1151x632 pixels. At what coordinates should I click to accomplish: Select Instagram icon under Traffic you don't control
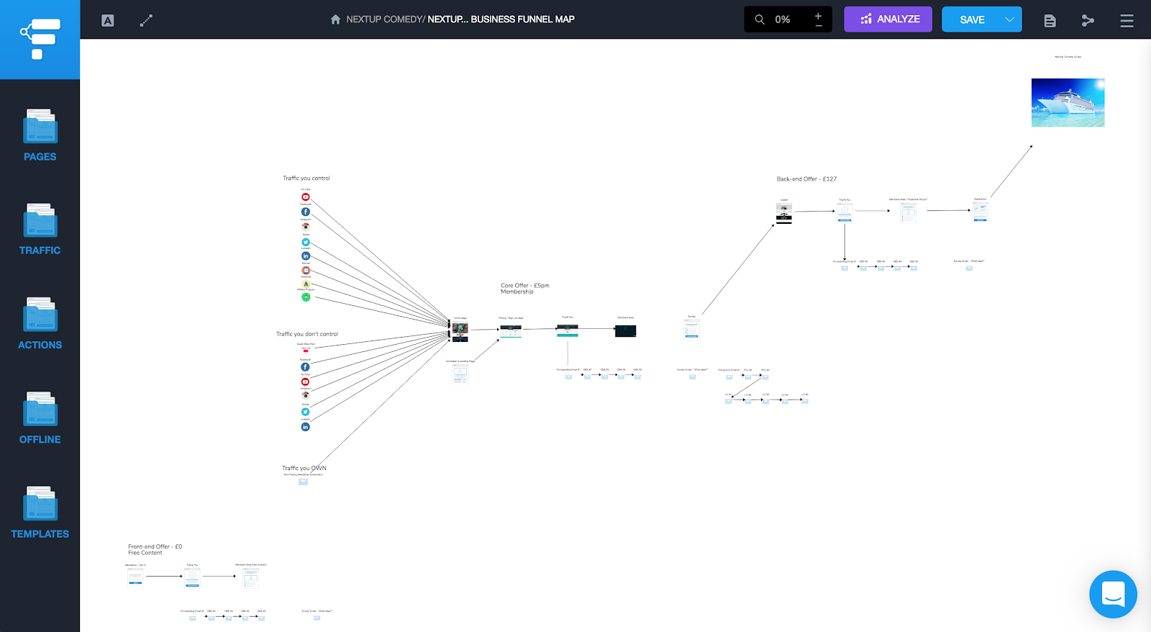click(305, 395)
